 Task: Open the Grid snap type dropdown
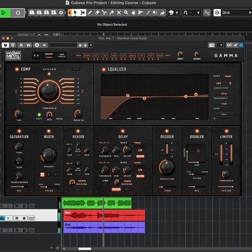point(249,13)
